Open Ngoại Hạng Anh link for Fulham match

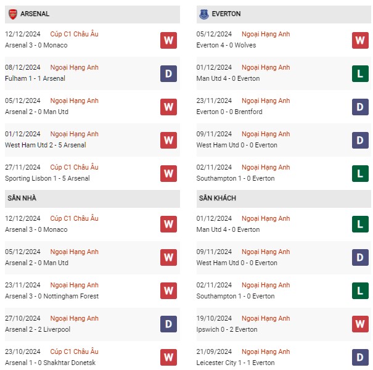point(74,67)
